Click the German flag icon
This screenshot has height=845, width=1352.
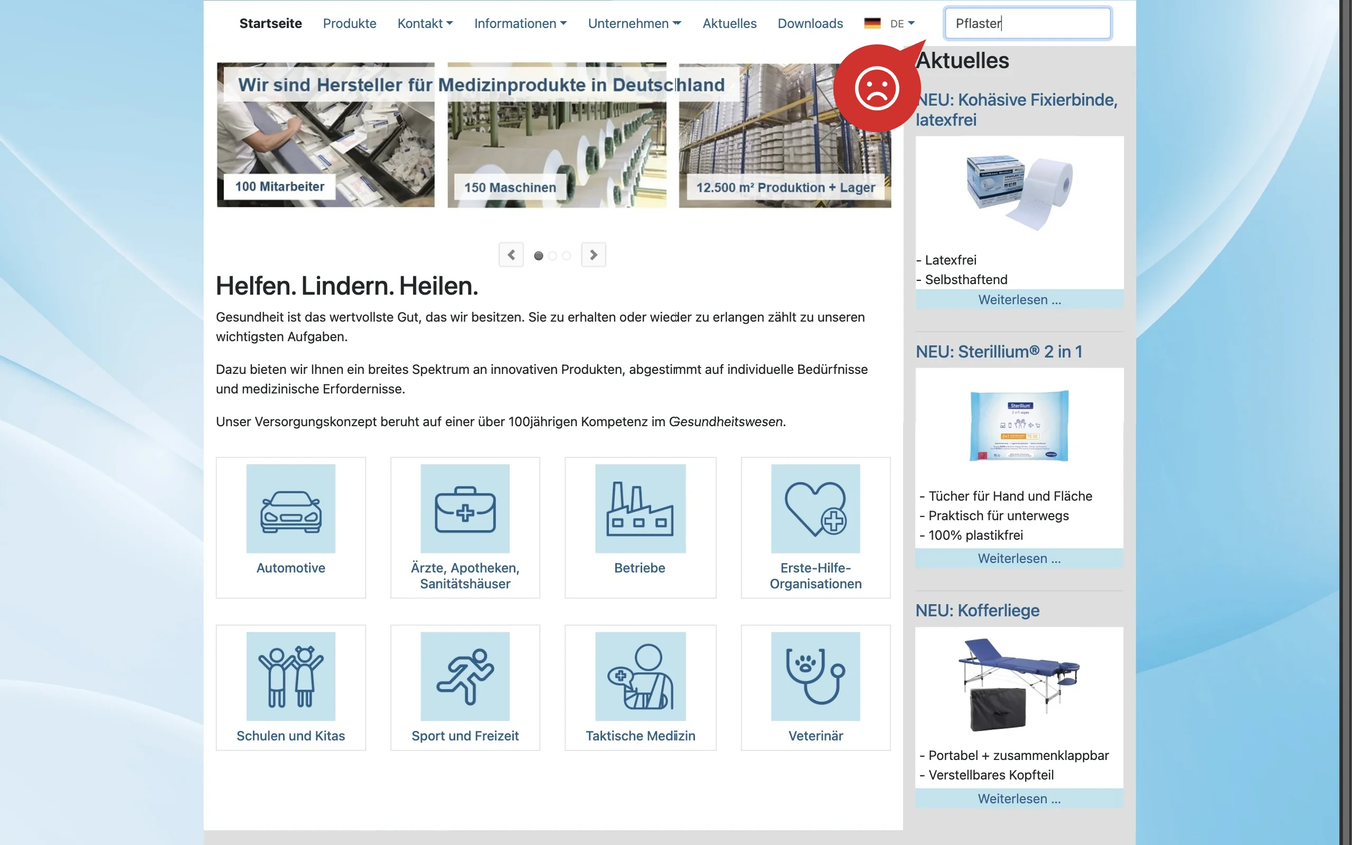point(872,23)
